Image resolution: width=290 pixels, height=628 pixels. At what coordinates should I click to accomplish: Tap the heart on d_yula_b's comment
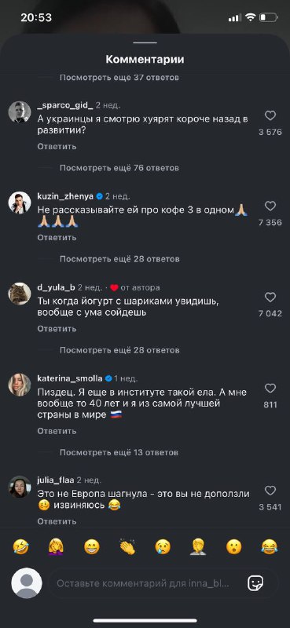pos(270,298)
